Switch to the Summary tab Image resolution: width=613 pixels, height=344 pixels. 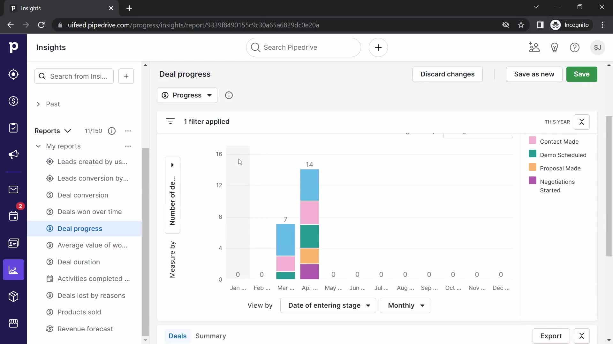(211, 336)
